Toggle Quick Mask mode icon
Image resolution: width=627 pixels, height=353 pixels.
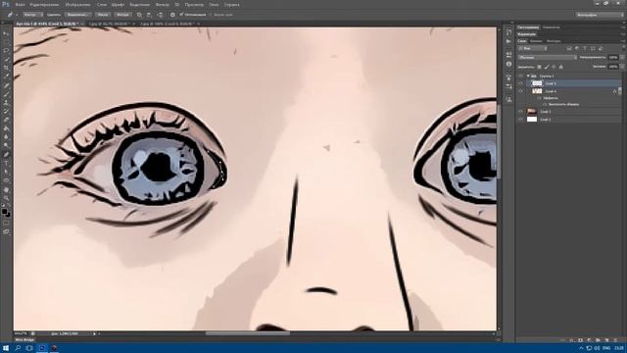pyautogui.click(x=6, y=224)
